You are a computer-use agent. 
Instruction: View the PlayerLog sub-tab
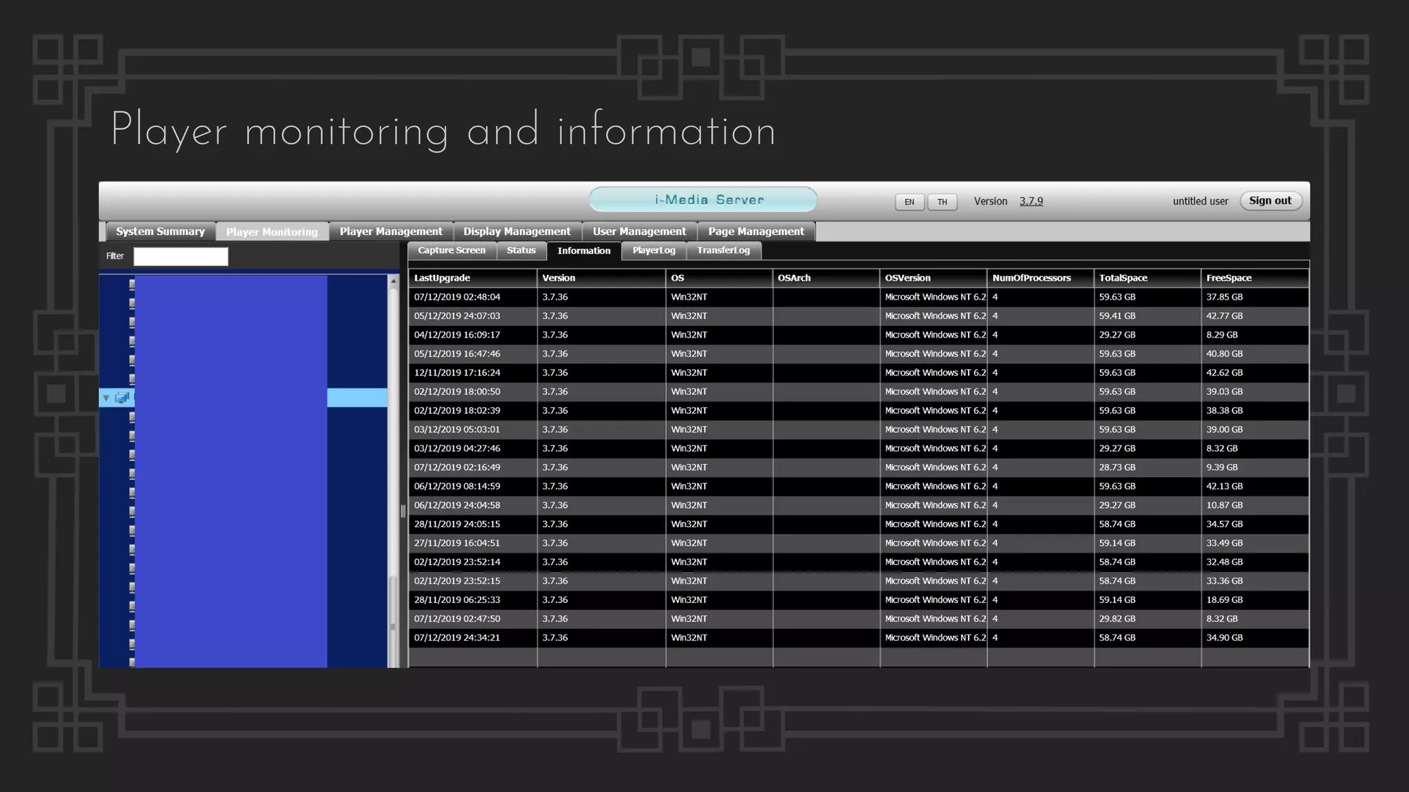(x=654, y=250)
